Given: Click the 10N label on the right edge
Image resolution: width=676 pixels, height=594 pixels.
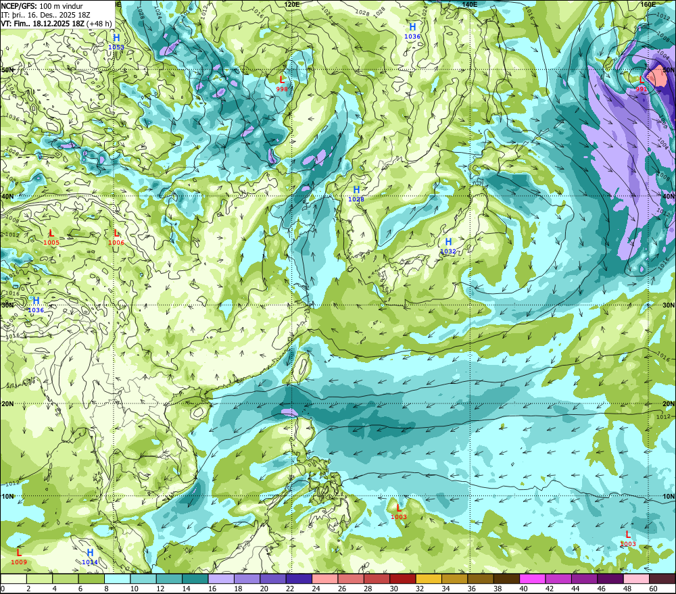Looking at the screenshot, I should (x=669, y=497).
